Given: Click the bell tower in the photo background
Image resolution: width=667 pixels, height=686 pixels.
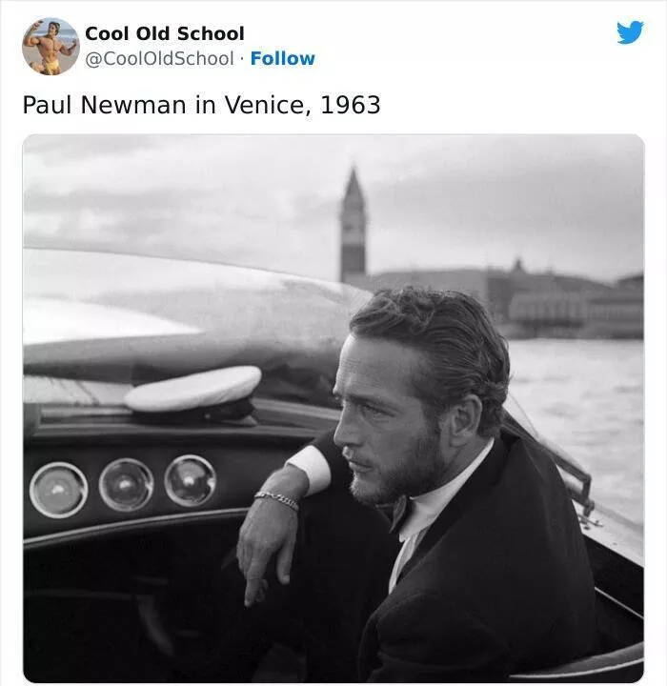Looking at the screenshot, I should 353,225.
